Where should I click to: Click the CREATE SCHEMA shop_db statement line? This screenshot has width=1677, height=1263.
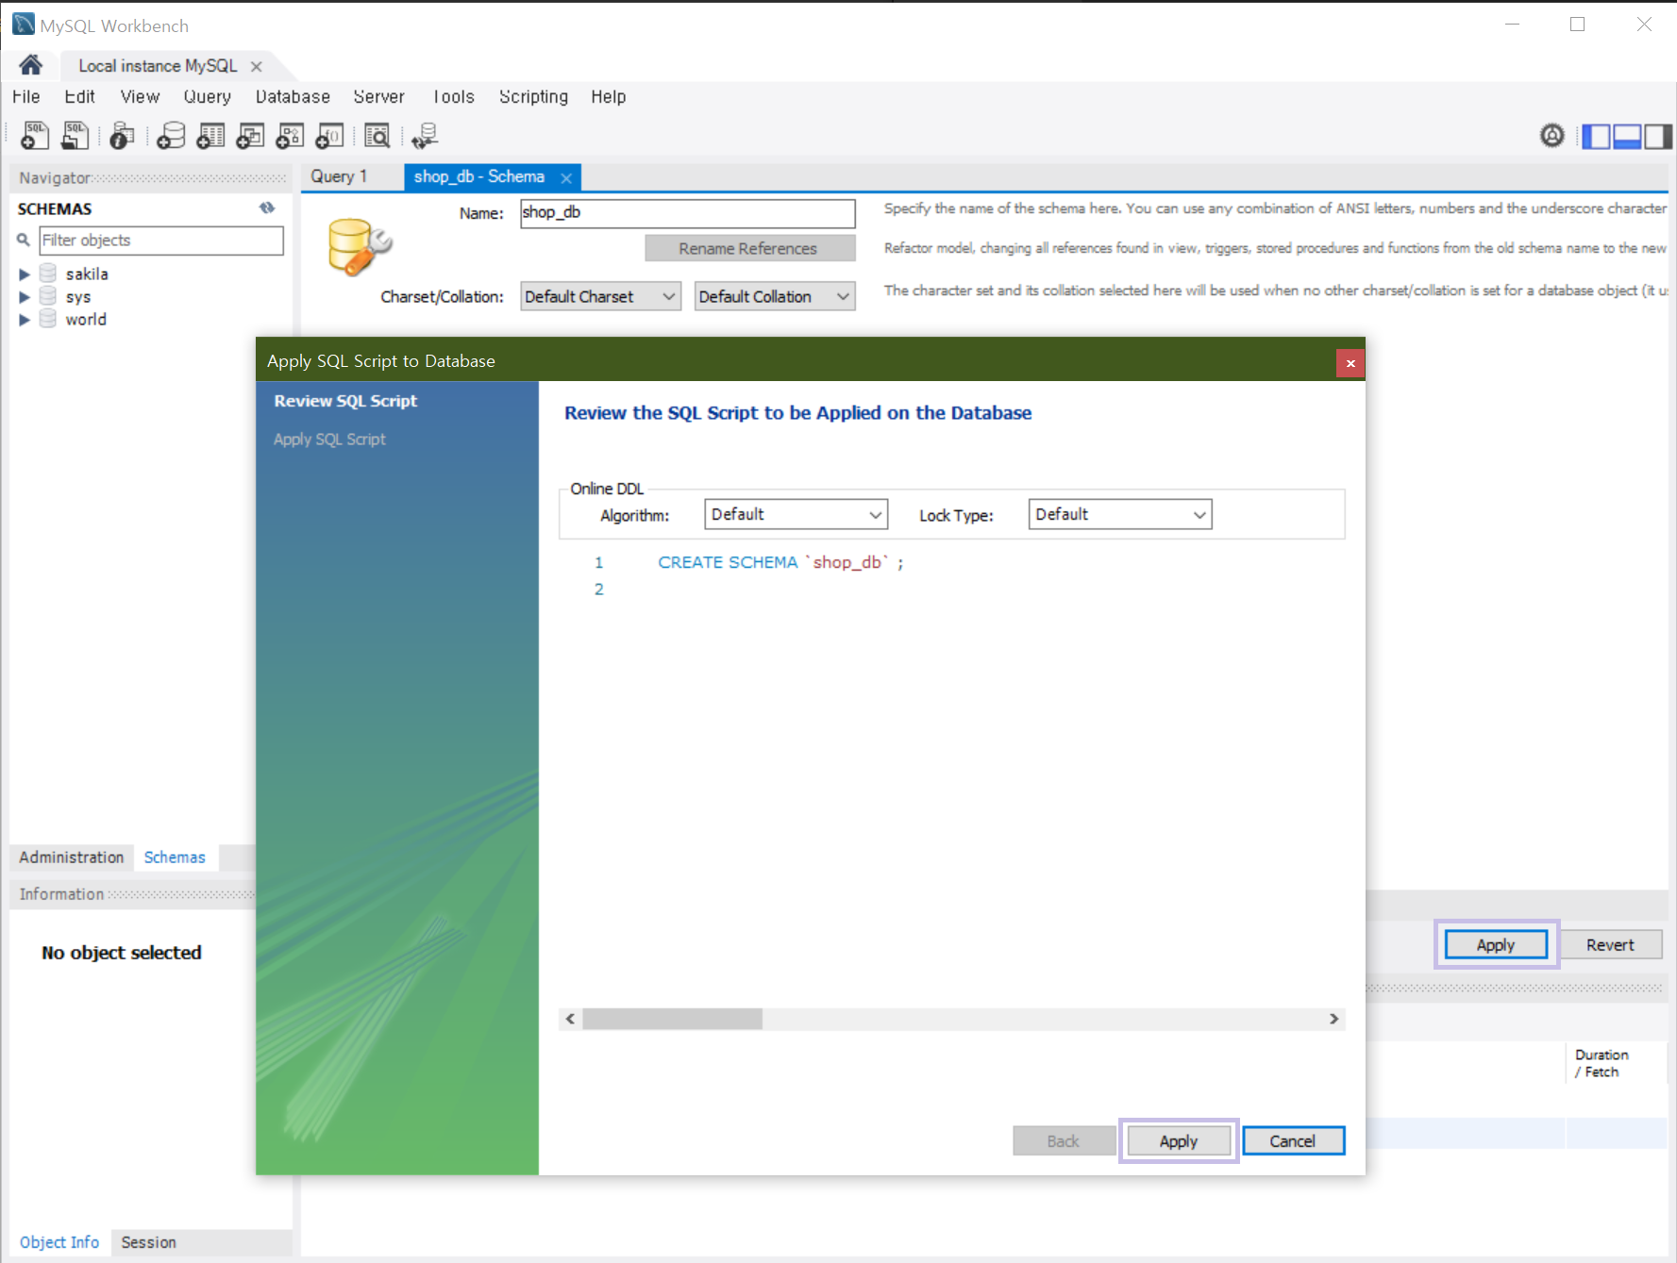click(x=780, y=562)
